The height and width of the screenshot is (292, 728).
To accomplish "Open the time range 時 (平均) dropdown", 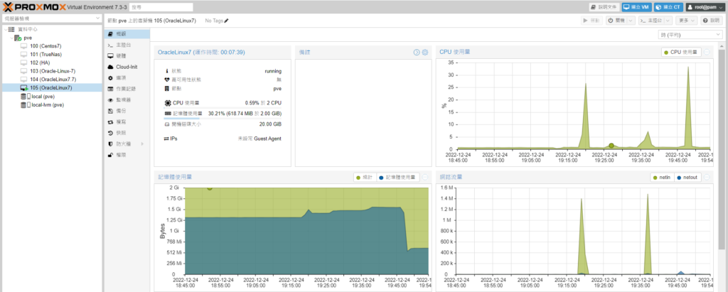I will click(x=690, y=34).
